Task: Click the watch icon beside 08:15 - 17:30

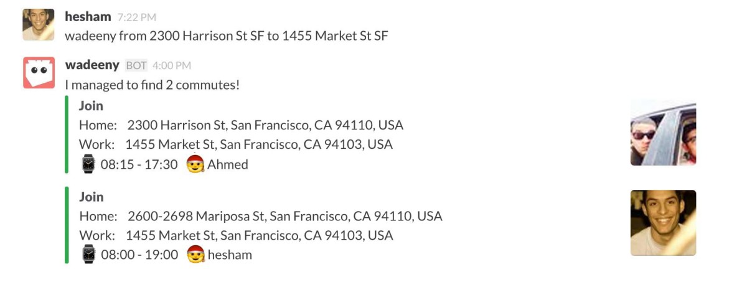Action: click(x=88, y=164)
